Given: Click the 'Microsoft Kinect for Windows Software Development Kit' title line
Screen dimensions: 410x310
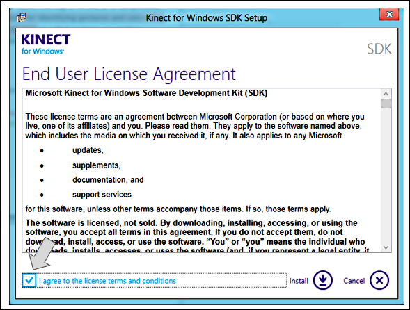Looking at the screenshot, I should (146, 93).
